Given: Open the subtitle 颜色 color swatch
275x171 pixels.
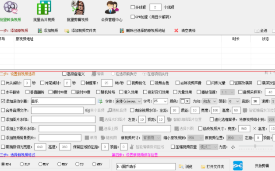Looking at the screenshot, I should coord(185,101).
